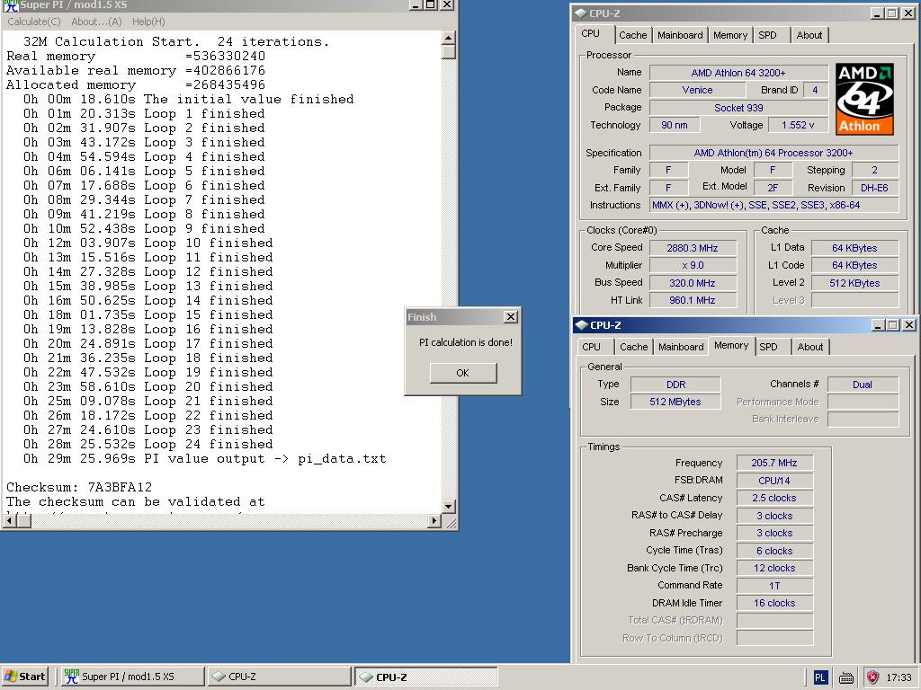Click the Channels # value Dual
Image resolution: width=921 pixels, height=690 pixels.
[863, 385]
